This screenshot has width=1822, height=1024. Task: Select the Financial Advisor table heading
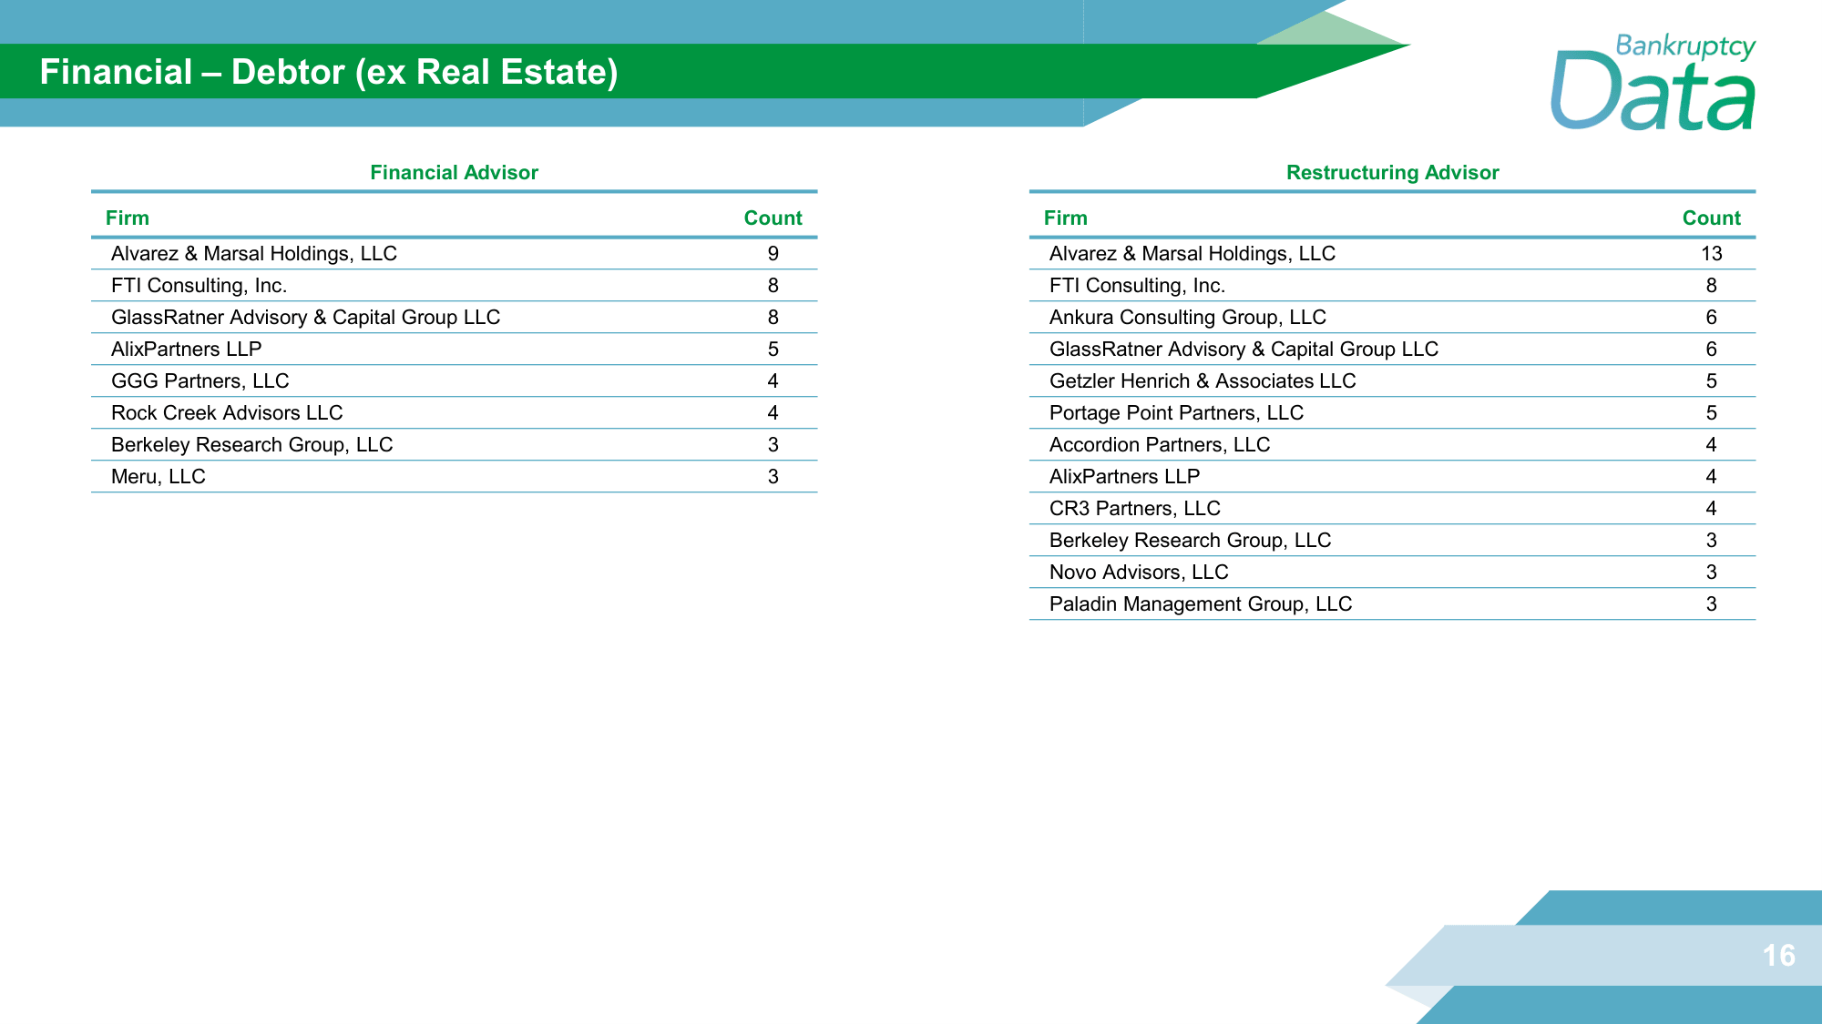[x=454, y=173]
